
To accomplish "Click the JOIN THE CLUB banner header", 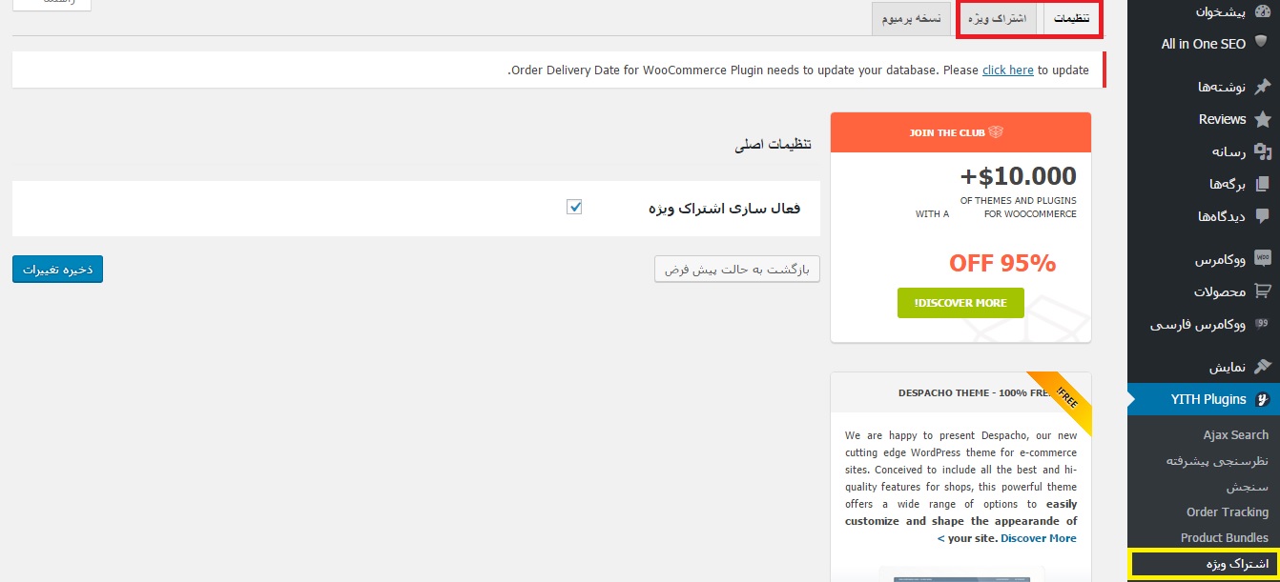I will pyautogui.click(x=960, y=132).
